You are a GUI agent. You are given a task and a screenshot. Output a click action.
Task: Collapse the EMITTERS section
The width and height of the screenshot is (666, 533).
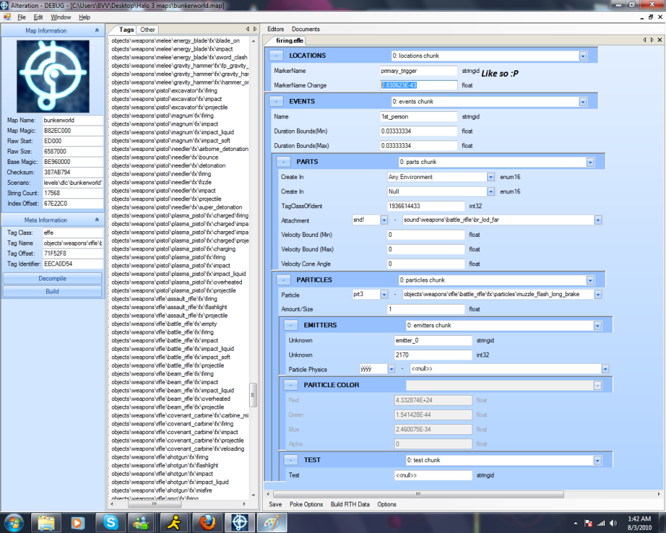291,325
